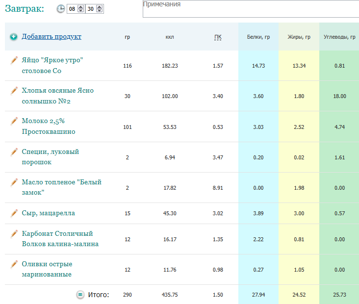Click the ккл column header

click(170, 37)
